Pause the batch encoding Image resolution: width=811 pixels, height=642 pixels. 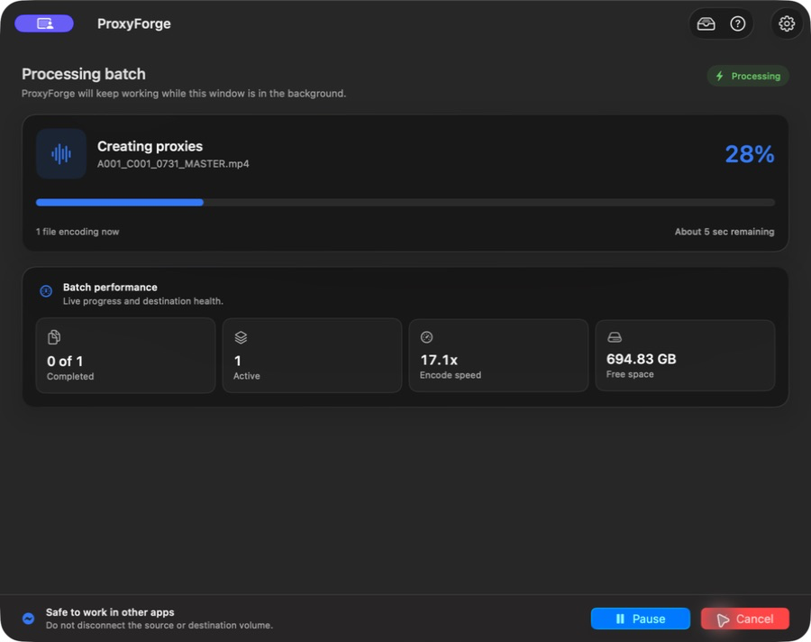pos(641,619)
